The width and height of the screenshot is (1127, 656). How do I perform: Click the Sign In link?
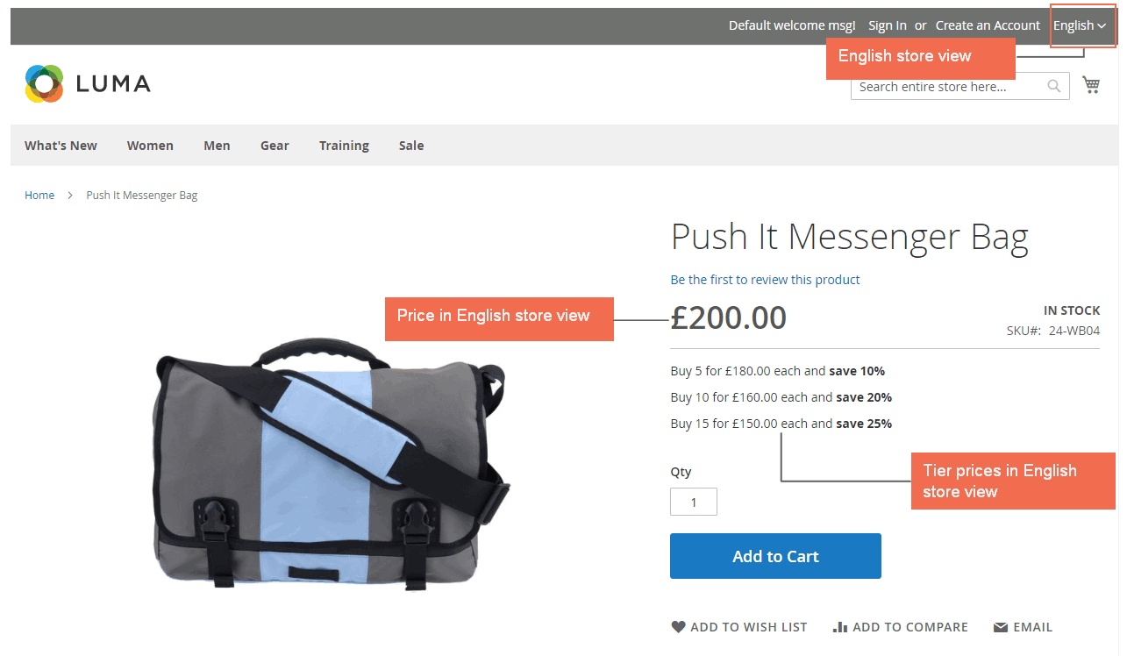coord(888,25)
